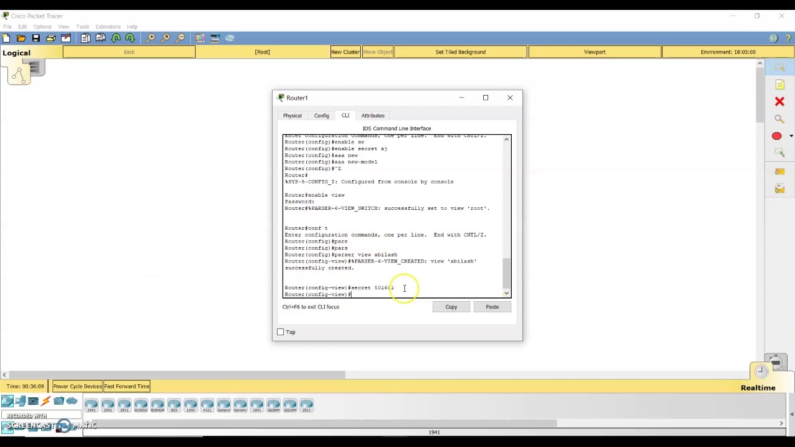Zoom in with magnifier plus icon
The height and width of the screenshot is (447, 795).
coord(151,38)
